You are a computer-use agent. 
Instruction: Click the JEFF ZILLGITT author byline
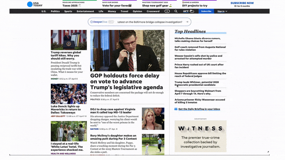(x=58, y=116)
